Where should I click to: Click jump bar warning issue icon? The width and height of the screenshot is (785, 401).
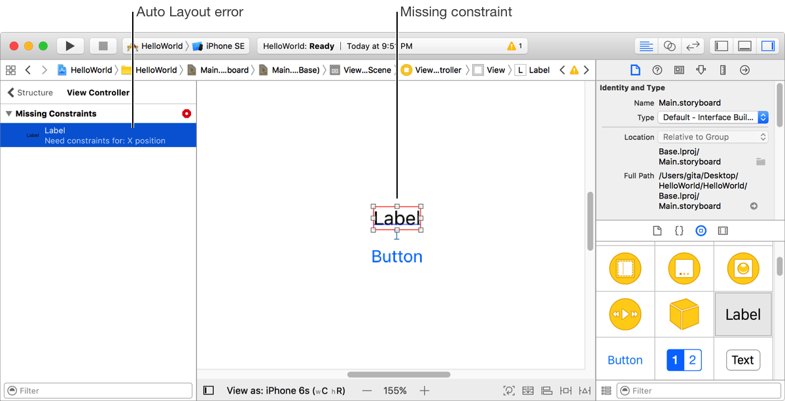point(574,70)
